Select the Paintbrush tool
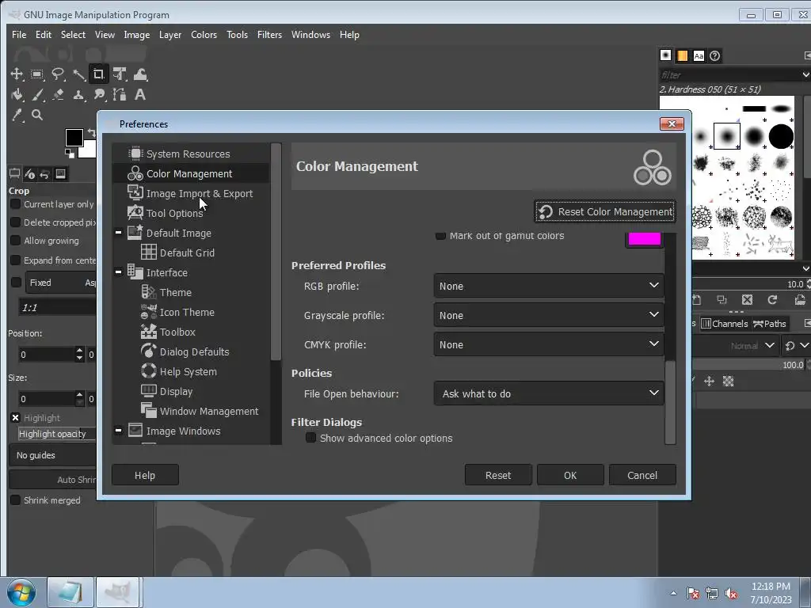The height and width of the screenshot is (608, 811). coord(36,95)
